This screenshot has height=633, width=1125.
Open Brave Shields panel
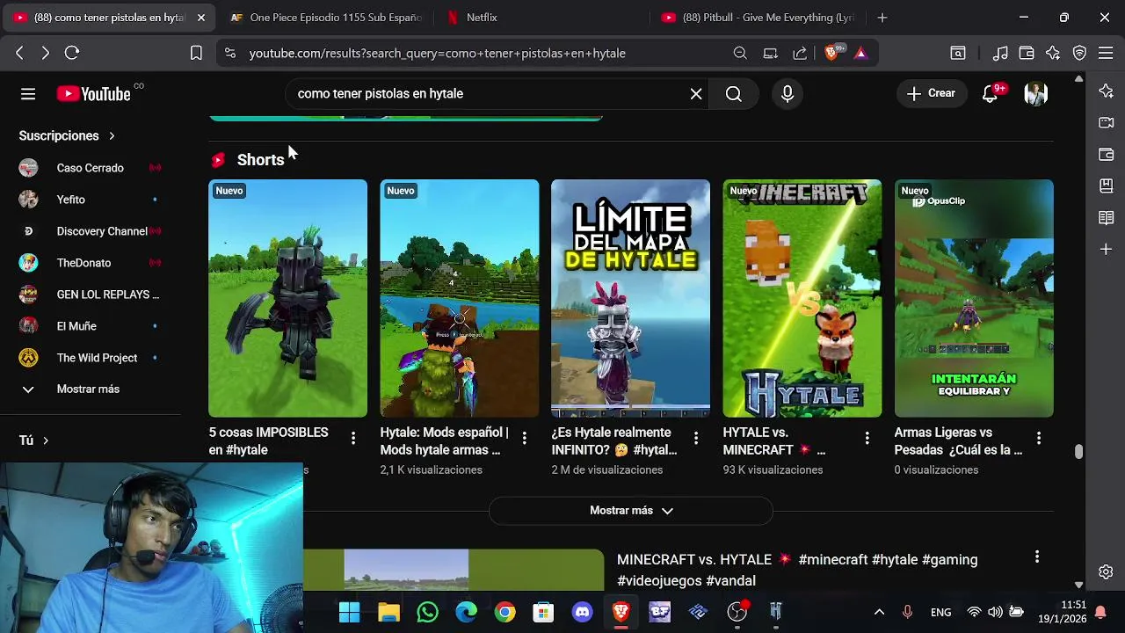click(831, 53)
